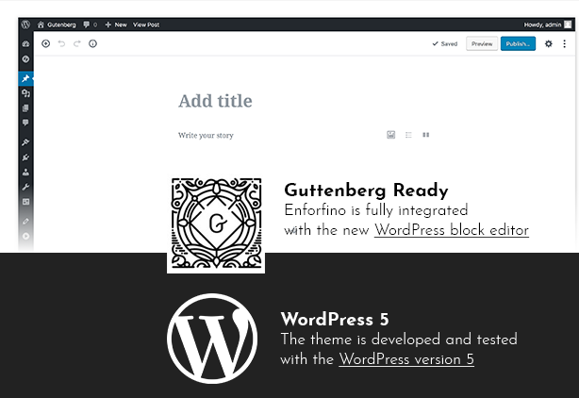Click View Post in admin bar

pyautogui.click(x=146, y=25)
